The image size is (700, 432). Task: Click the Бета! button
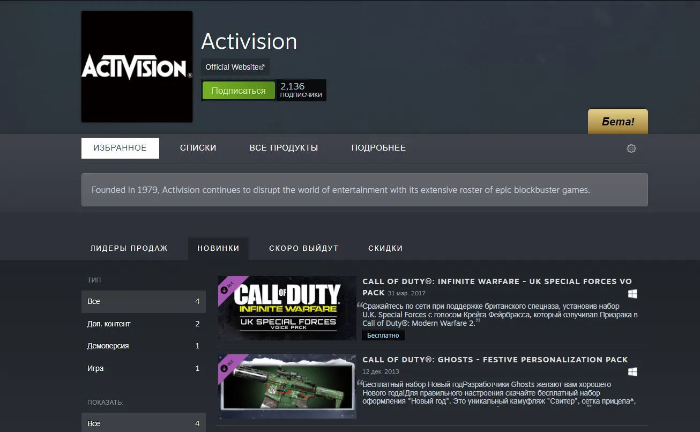(x=618, y=122)
